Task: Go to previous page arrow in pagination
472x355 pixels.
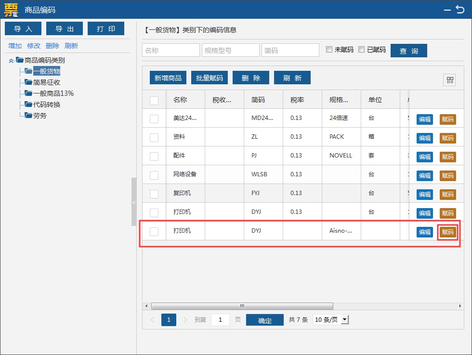Action: (x=152, y=320)
